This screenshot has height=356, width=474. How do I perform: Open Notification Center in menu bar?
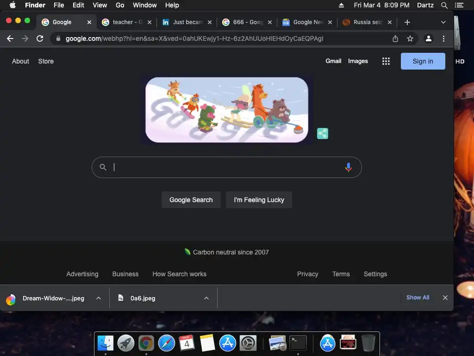point(459,5)
